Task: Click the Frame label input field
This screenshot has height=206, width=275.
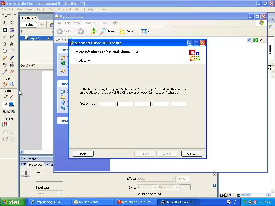Action: tap(49, 179)
